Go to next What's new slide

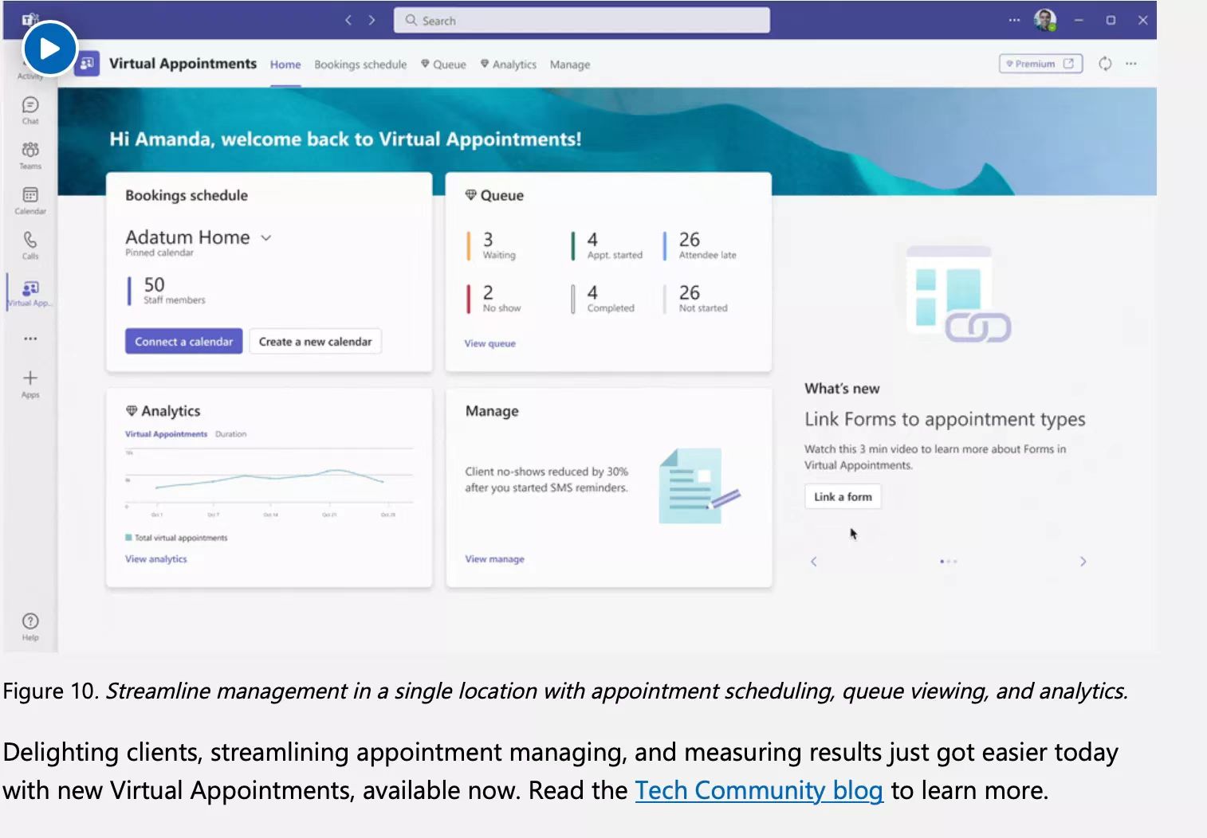click(x=1083, y=562)
